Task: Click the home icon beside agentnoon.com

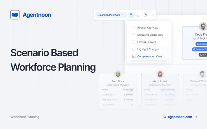Action: tap(164, 117)
